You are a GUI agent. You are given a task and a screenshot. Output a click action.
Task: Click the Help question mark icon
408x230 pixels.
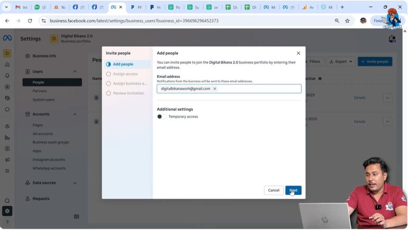(x=7, y=222)
